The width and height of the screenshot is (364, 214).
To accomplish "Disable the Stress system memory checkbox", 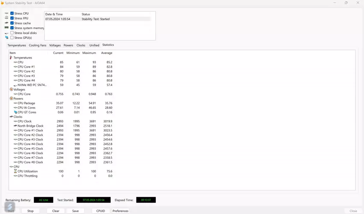I will coord(12,28).
